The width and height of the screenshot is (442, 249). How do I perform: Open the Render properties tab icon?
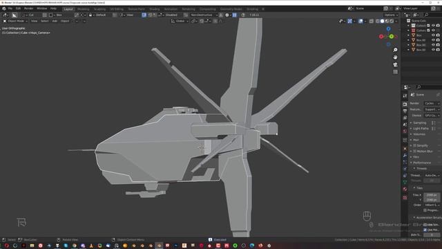pos(405,104)
